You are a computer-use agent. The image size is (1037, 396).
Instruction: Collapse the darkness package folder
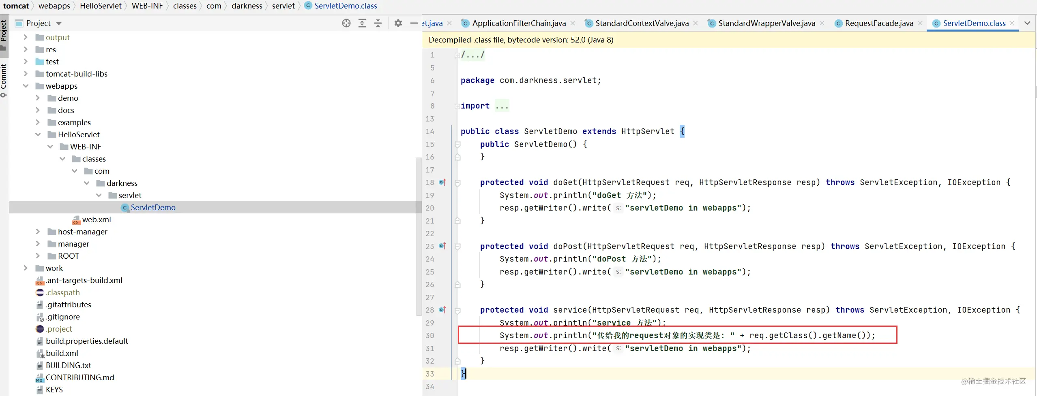coord(86,183)
